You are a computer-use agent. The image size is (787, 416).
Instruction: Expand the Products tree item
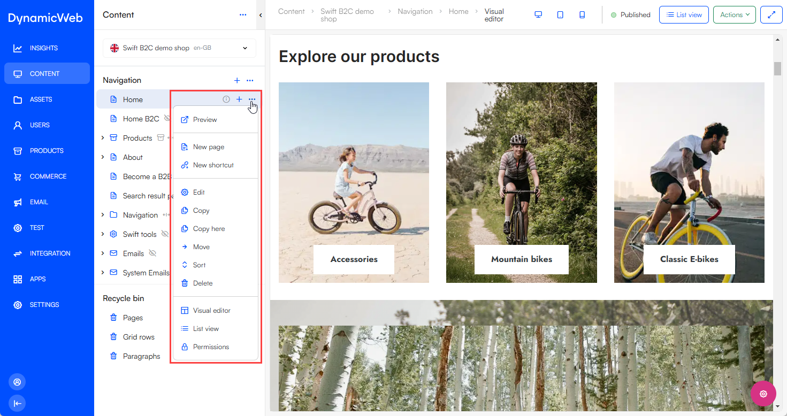(x=103, y=137)
